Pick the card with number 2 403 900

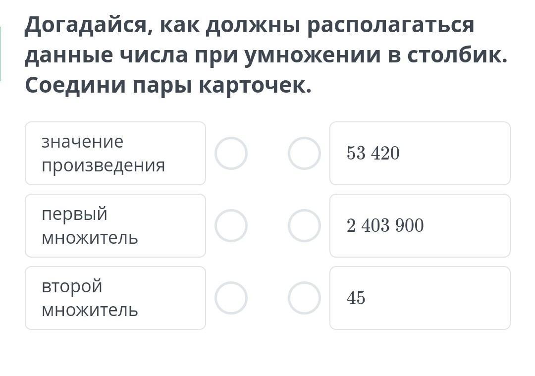point(420,226)
